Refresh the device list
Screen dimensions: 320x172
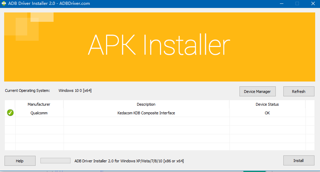pyautogui.click(x=299, y=92)
